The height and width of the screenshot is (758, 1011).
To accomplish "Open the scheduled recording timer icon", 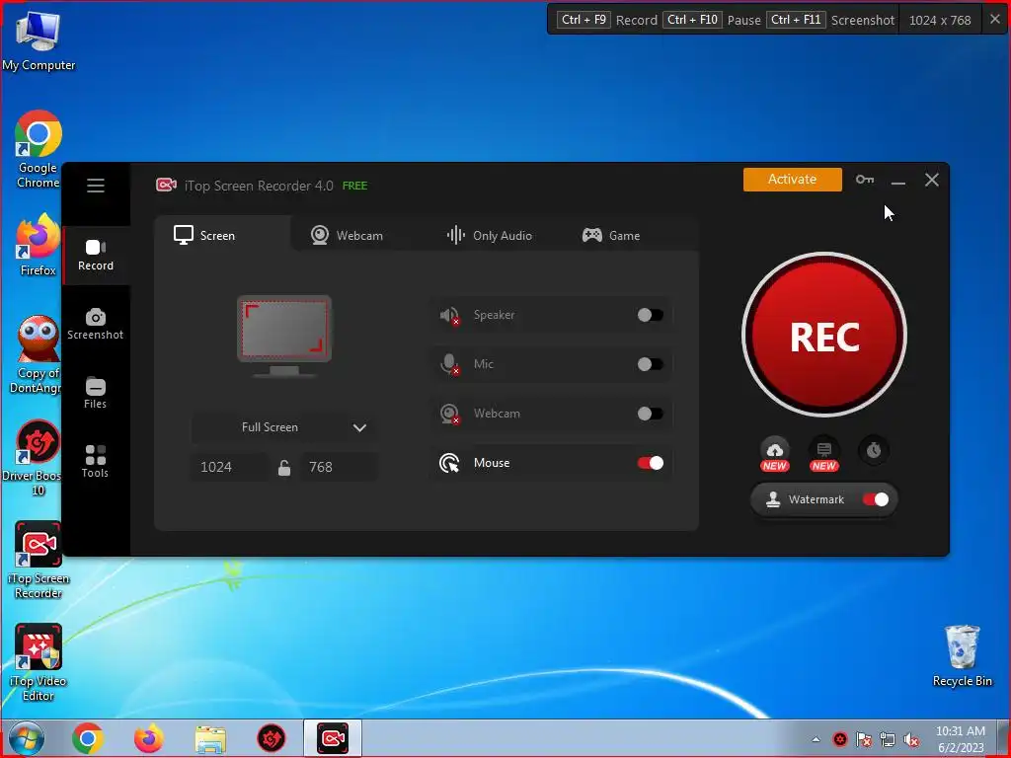I will [x=874, y=450].
